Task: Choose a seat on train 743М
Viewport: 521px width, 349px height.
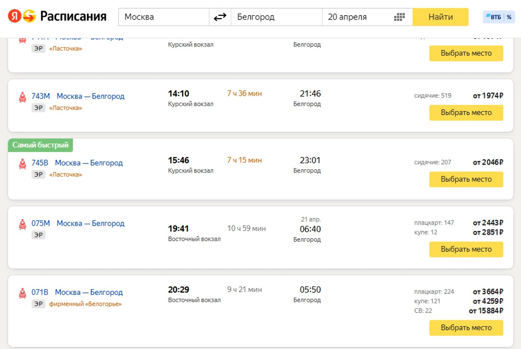Action: pyautogui.click(x=466, y=113)
